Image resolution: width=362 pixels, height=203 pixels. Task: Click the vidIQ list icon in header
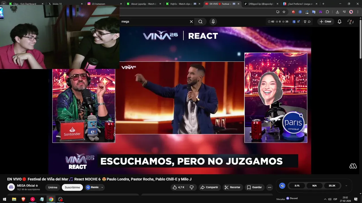(298, 21)
